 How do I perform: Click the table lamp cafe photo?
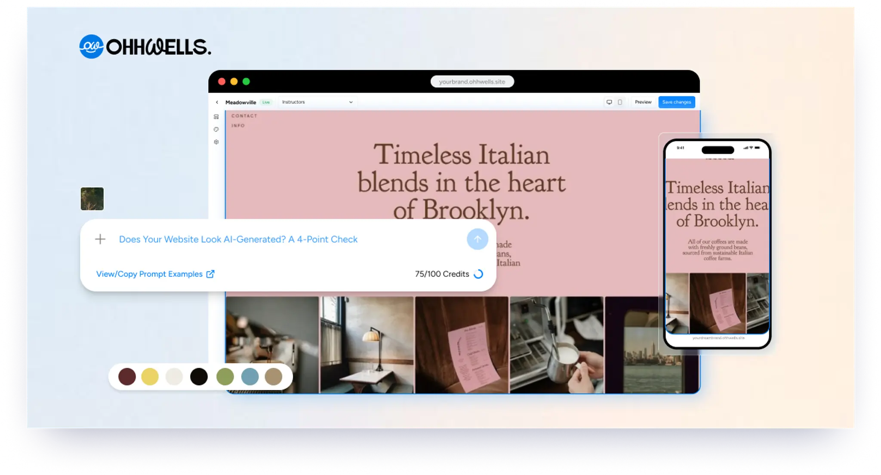click(367, 345)
